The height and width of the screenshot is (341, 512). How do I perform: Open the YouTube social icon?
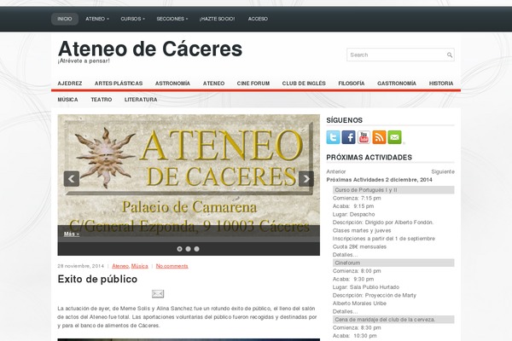pos(364,137)
